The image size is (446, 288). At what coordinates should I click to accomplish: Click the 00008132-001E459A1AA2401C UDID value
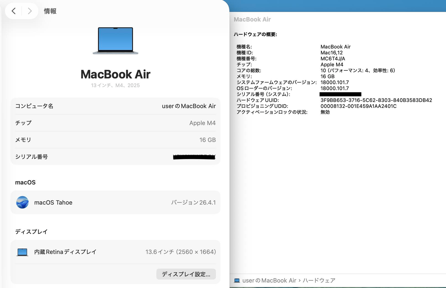tap(359, 106)
